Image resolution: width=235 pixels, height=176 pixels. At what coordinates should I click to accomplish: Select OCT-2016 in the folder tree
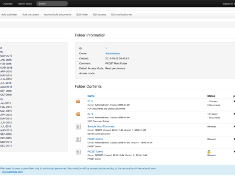pos(6,94)
